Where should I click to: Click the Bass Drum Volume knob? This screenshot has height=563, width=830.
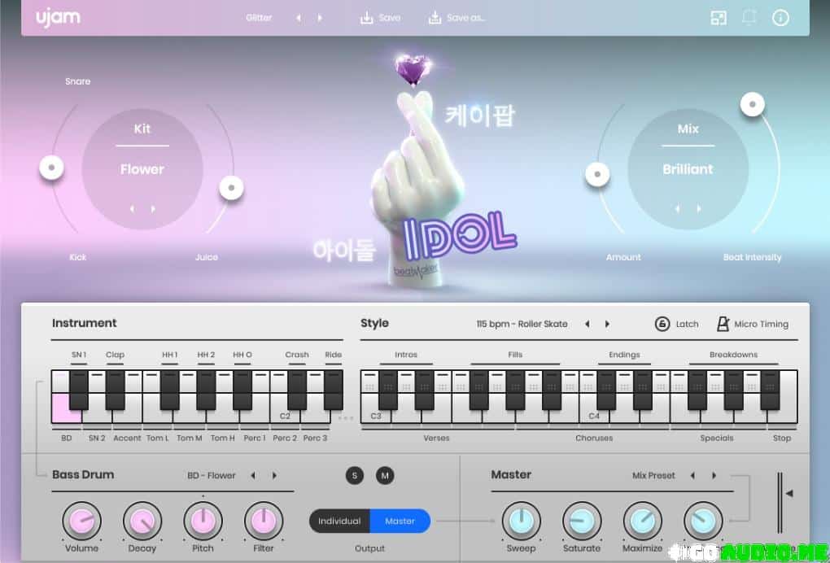(x=82, y=521)
